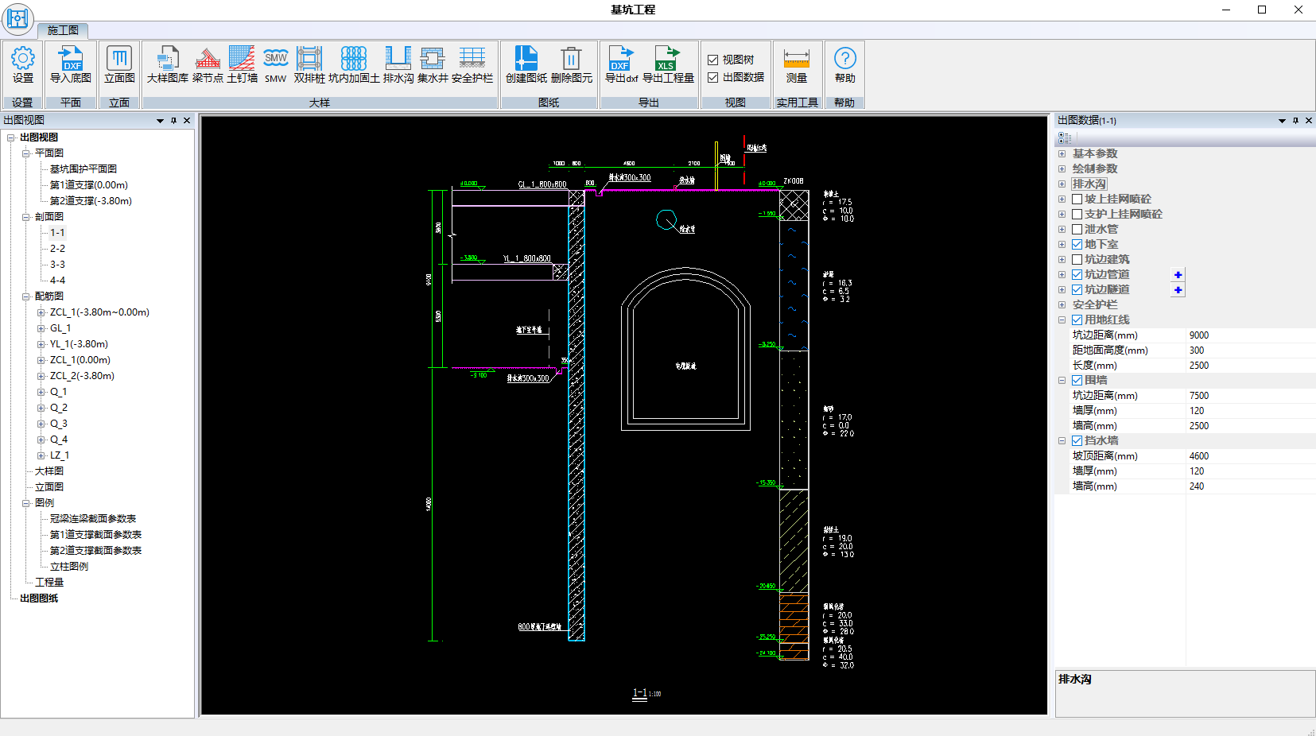
Task: Add item with 坑边管道 plus button
Action: click(1178, 275)
